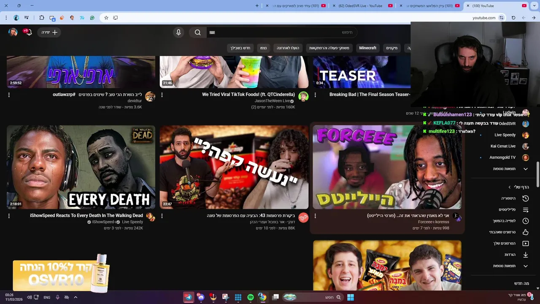Click the sidebar vertical scrollbar
540x304 pixels.
(x=537, y=174)
